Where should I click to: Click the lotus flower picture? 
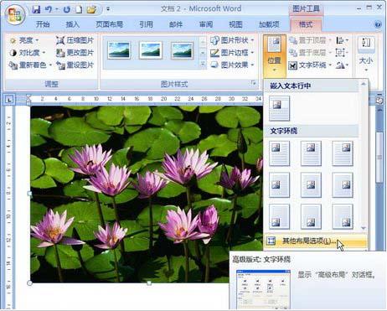(x=147, y=194)
